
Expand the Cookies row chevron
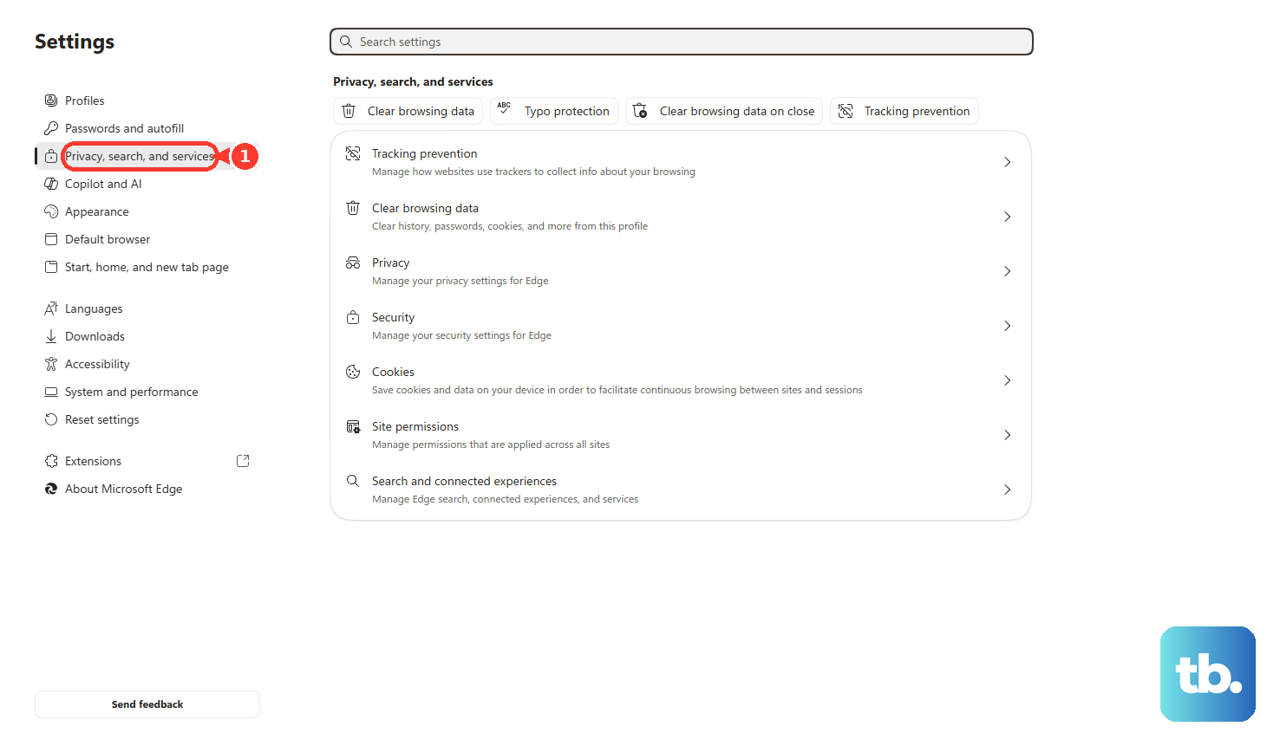coord(1007,380)
